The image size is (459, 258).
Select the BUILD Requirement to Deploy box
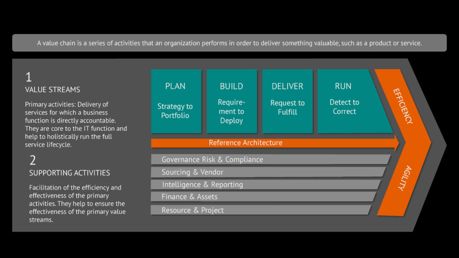click(x=232, y=101)
